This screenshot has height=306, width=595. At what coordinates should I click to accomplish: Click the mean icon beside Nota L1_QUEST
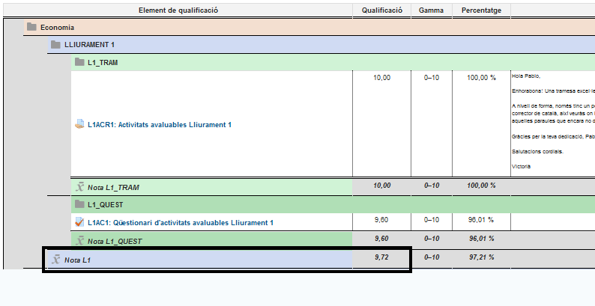[79, 241]
